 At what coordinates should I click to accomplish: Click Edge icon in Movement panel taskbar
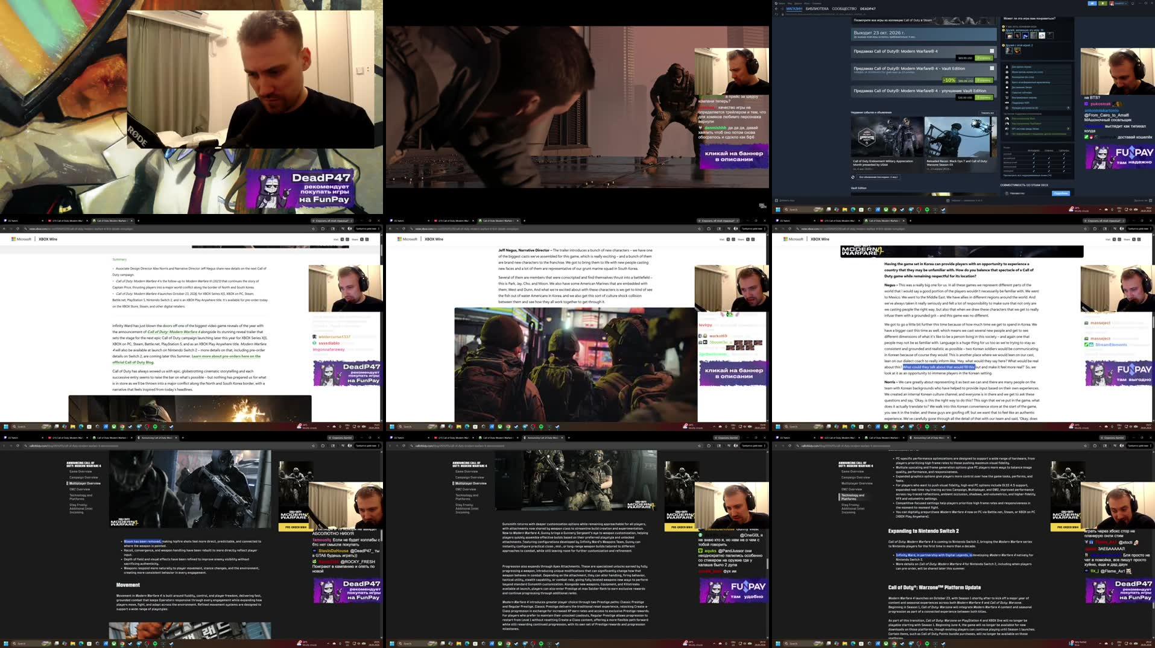point(81,644)
